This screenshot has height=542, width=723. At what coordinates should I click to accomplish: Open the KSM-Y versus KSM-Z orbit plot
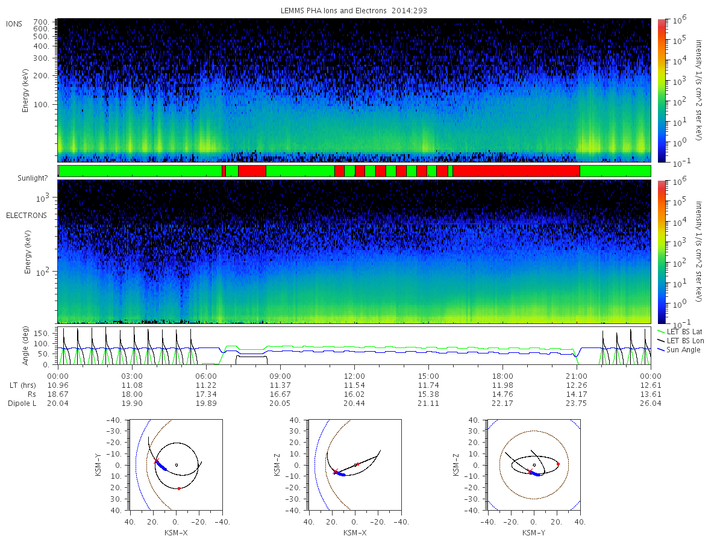tap(534, 465)
